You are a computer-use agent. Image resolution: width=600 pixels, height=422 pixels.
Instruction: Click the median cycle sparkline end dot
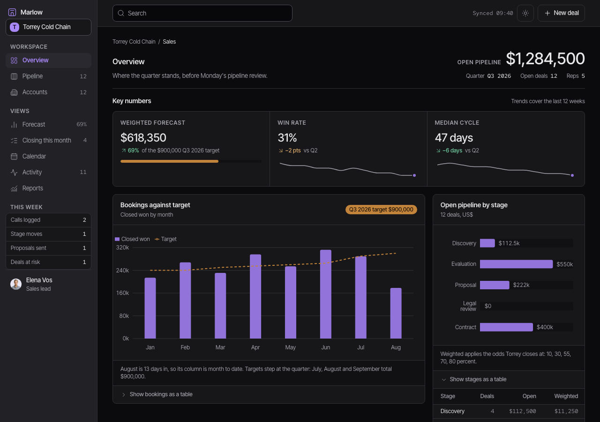pos(572,175)
